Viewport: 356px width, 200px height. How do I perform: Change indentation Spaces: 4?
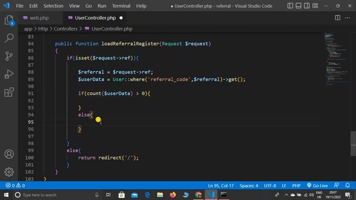pyautogui.click(x=249, y=186)
